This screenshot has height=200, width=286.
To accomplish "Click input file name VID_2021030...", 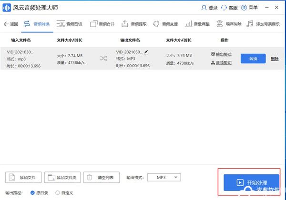I will 20,52.
